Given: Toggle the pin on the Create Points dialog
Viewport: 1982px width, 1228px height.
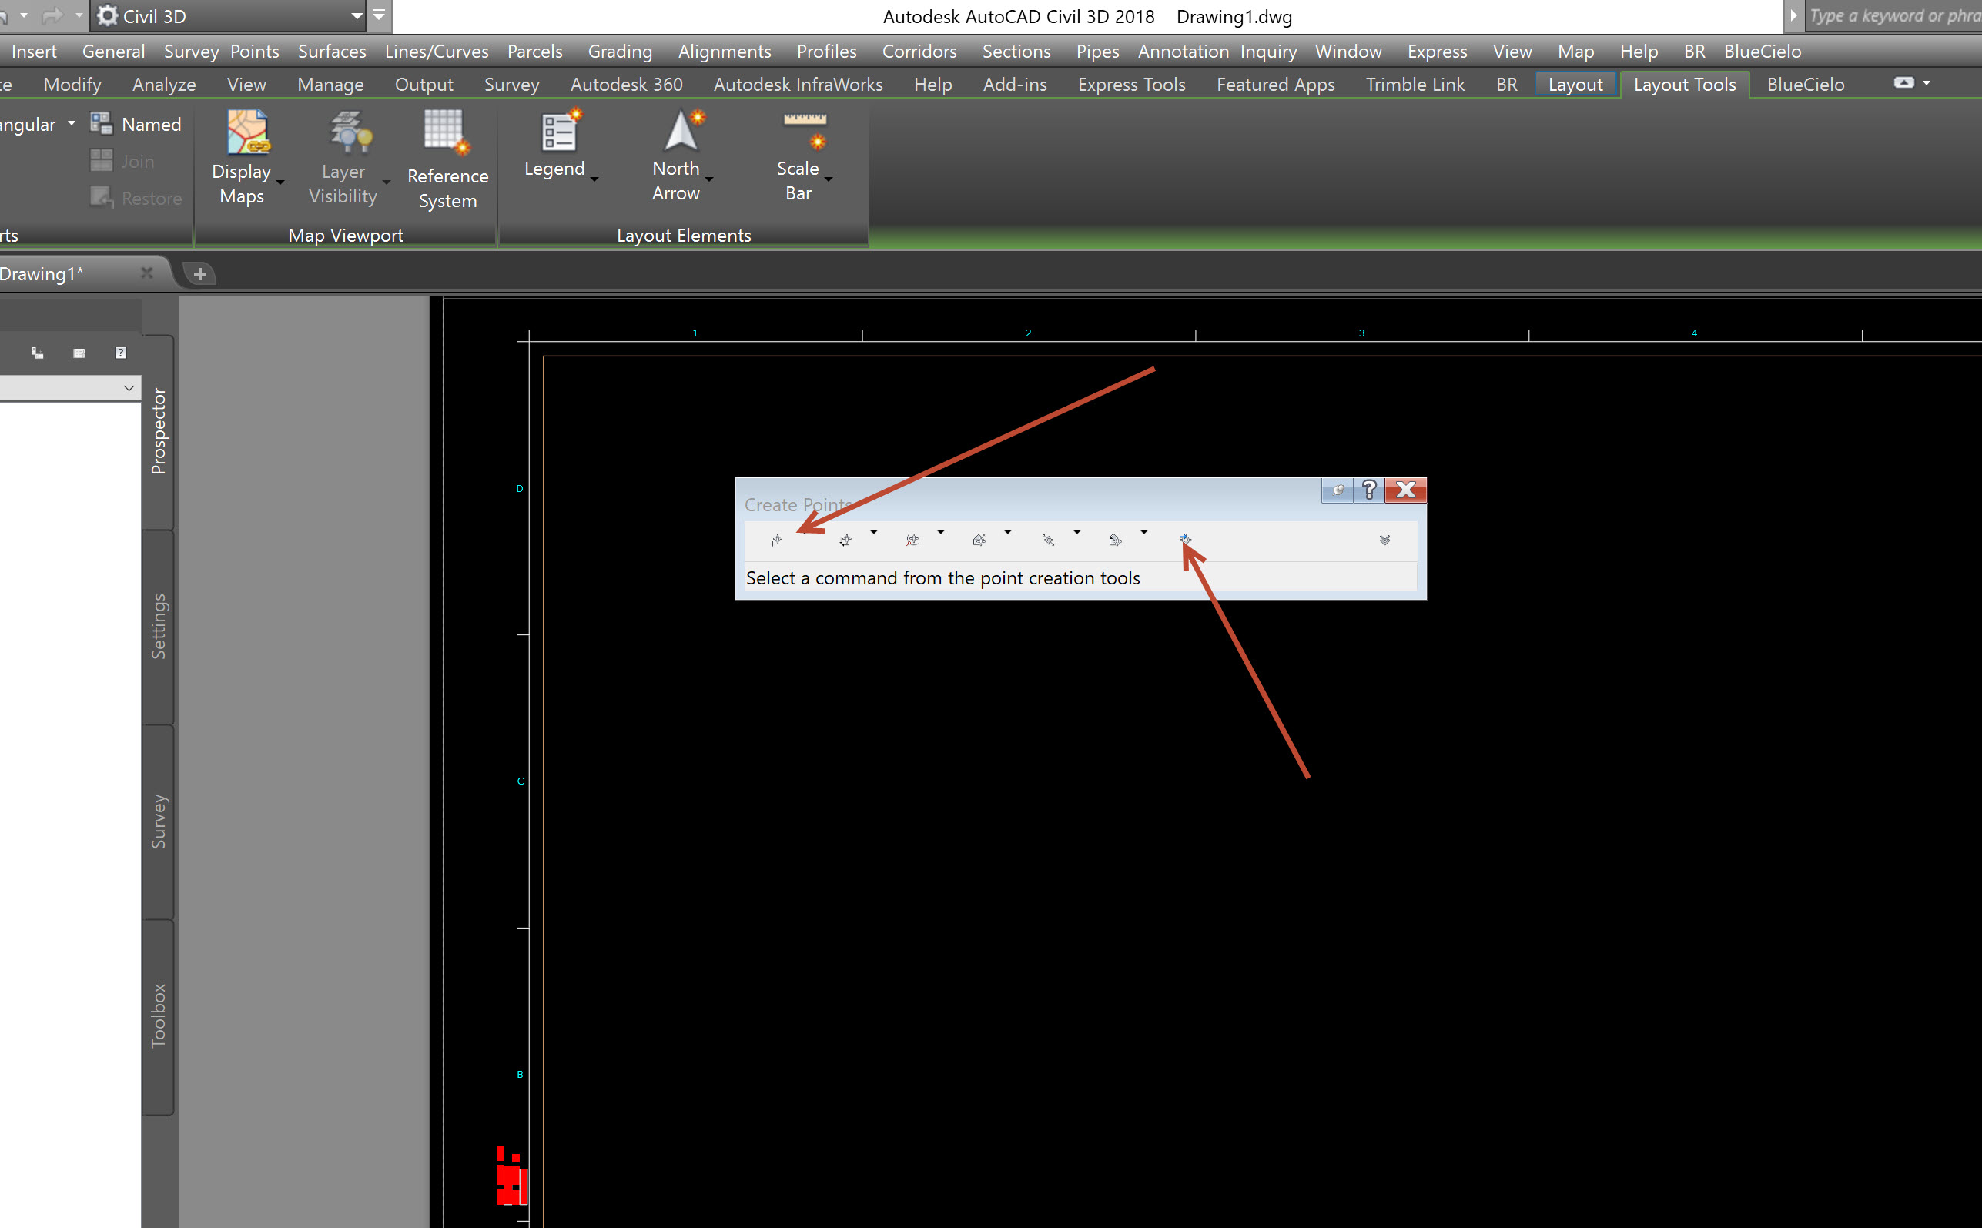Looking at the screenshot, I should (x=1335, y=490).
